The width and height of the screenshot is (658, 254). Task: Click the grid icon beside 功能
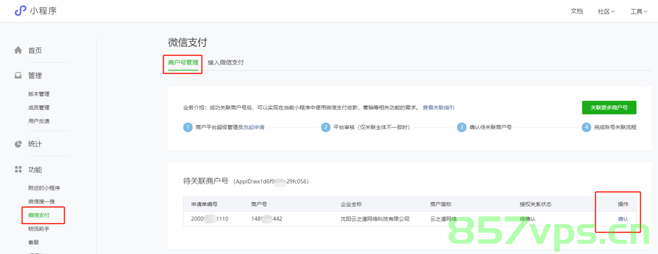(x=18, y=169)
